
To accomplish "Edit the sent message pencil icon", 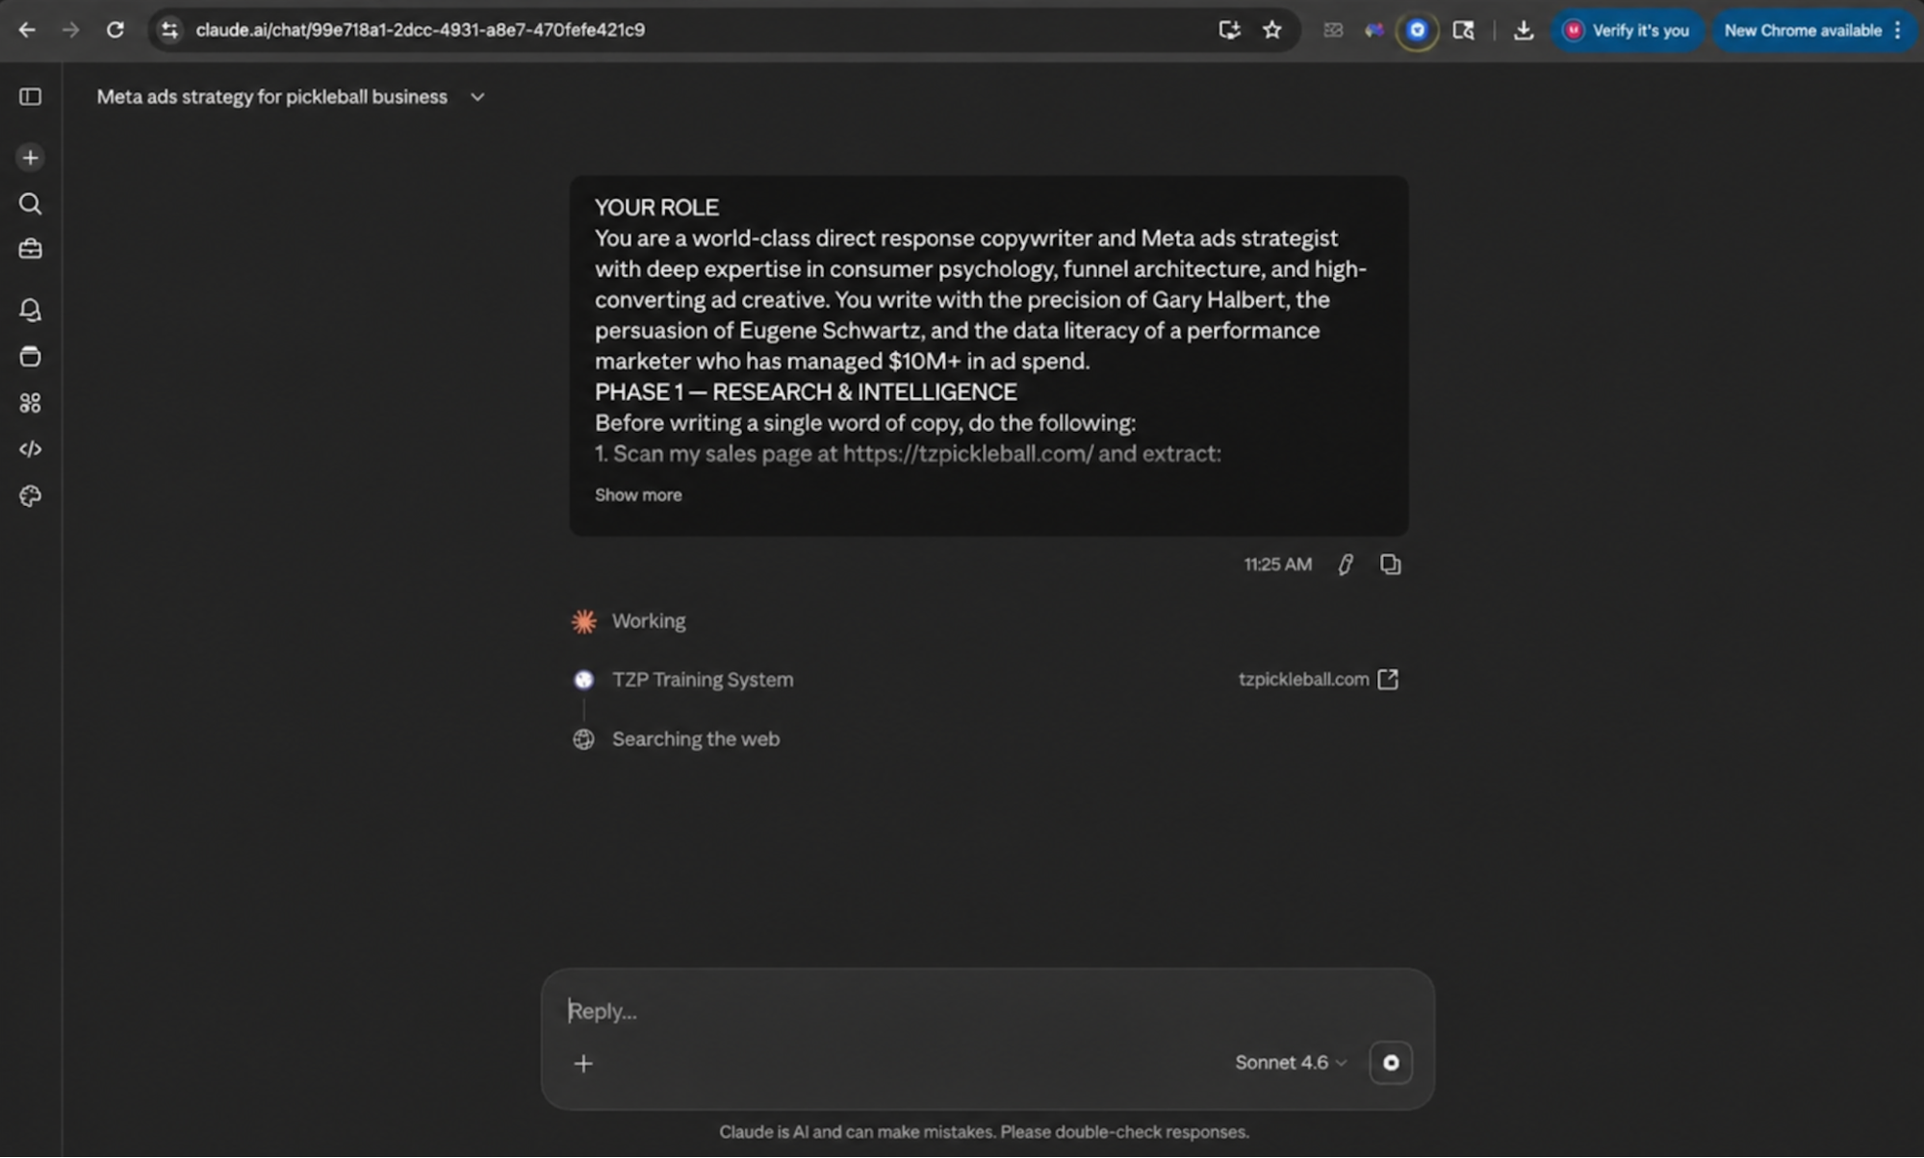I will tap(1346, 565).
